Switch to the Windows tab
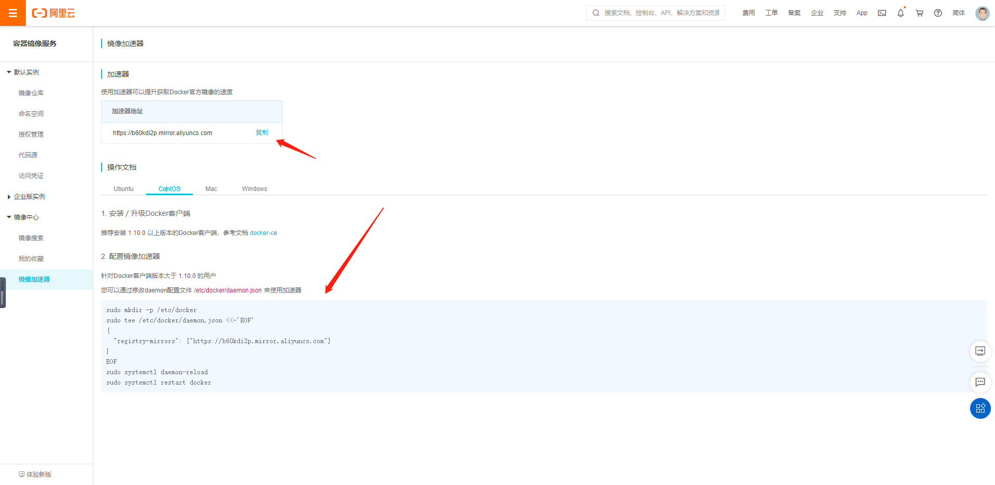Image resolution: width=995 pixels, height=485 pixels. click(x=254, y=189)
